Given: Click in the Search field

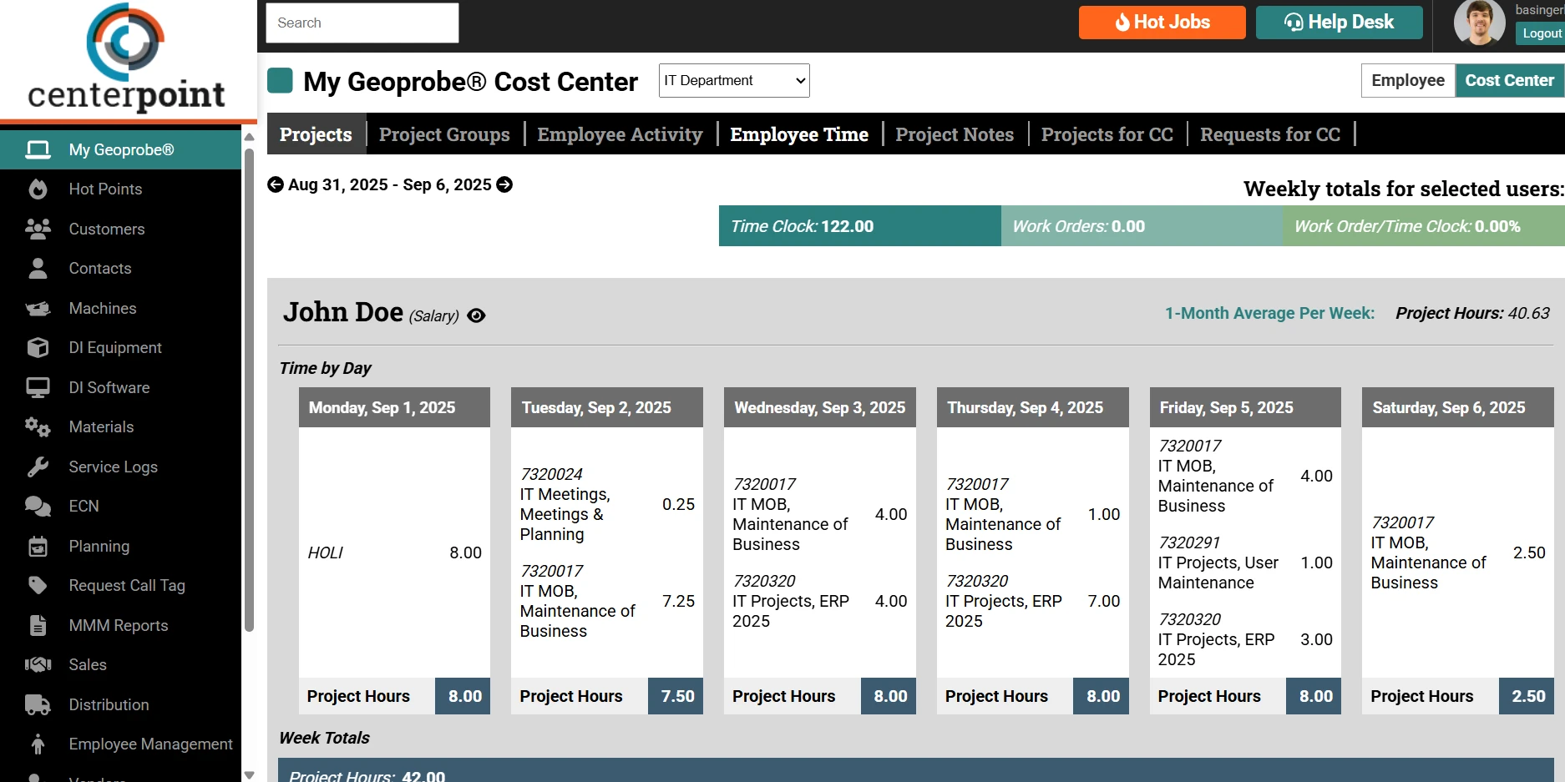Looking at the screenshot, I should tap(362, 23).
